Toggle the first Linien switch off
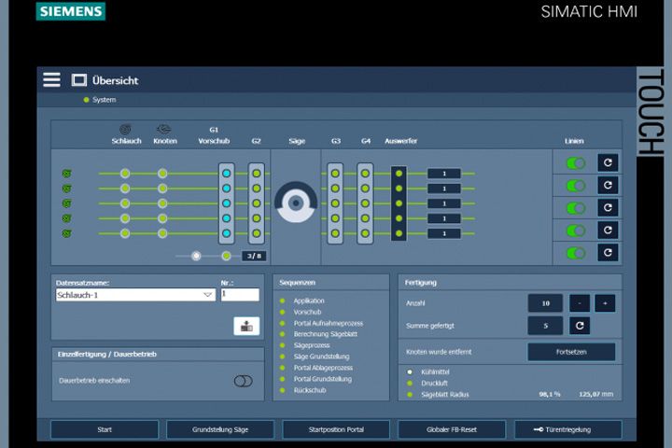 (x=576, y=162)
